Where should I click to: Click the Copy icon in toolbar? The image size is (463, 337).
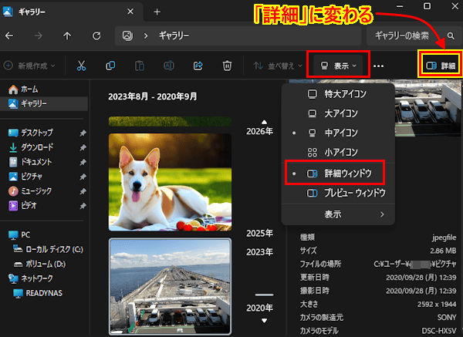coord(110,66)
